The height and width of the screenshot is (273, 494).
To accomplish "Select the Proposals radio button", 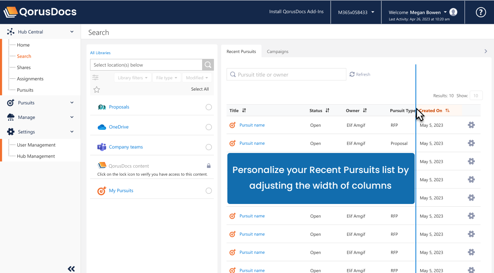I will 209,107.
